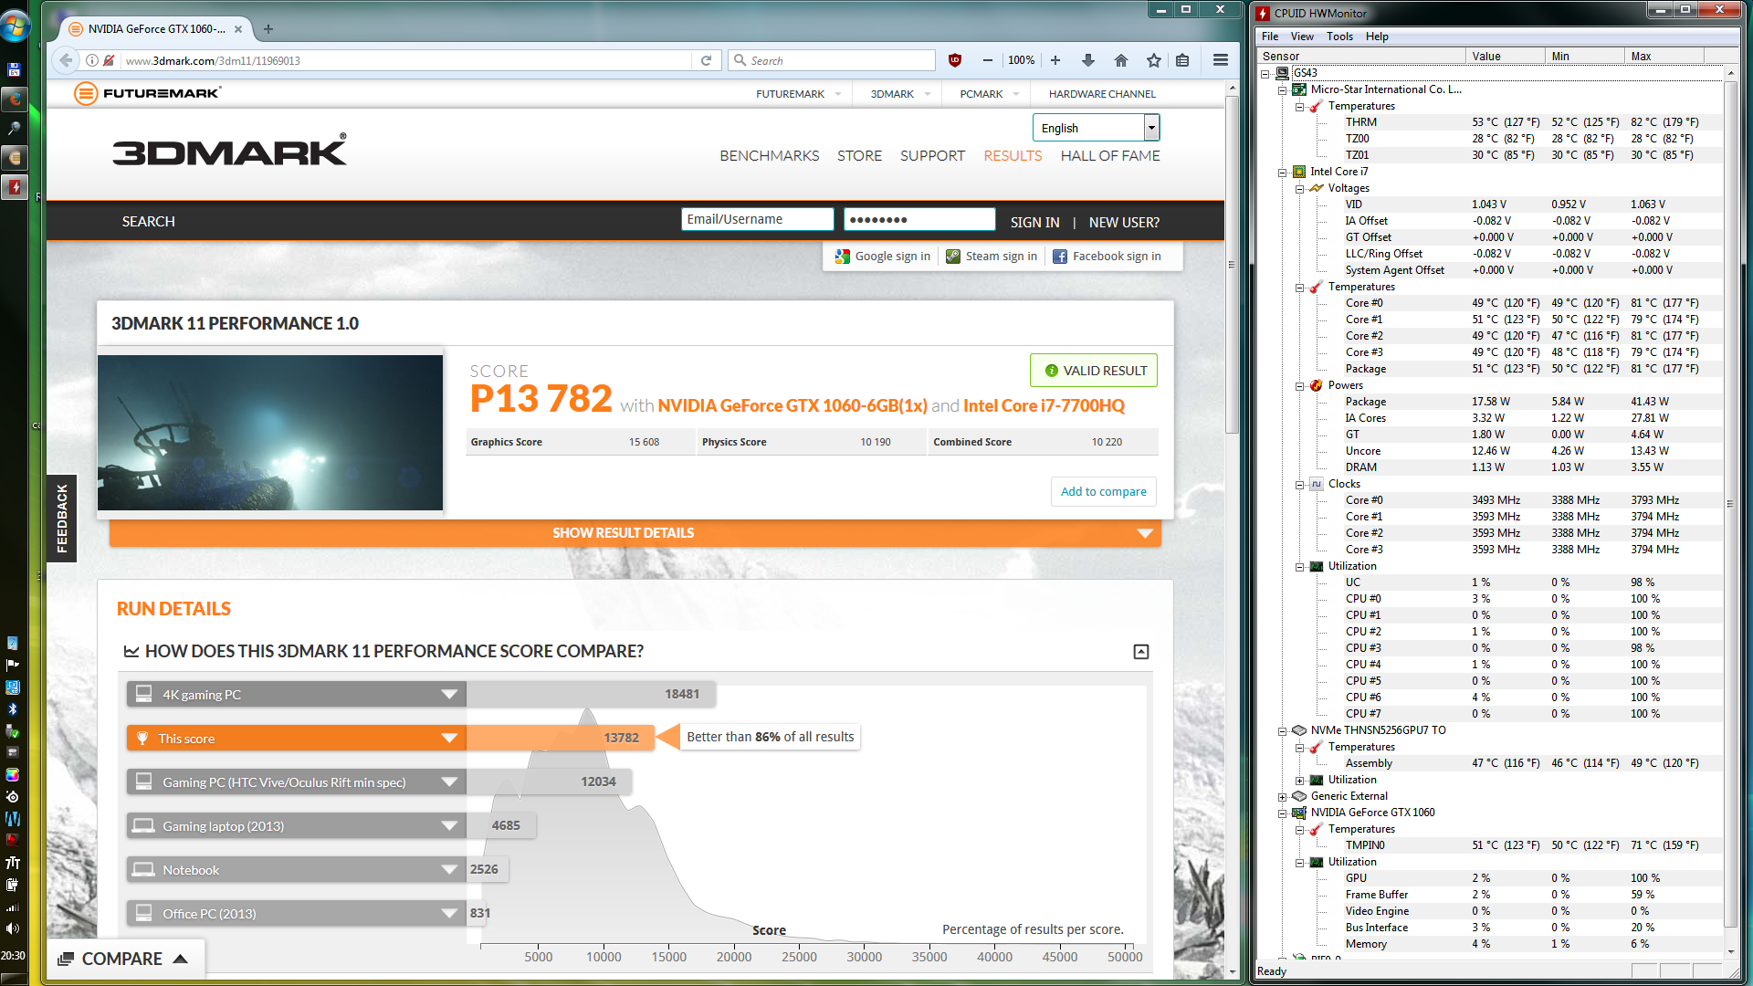Viewport: 1753px width, 986px height.
Task: Open the Help menu in HWMonitor
Action: [1377, 37]
